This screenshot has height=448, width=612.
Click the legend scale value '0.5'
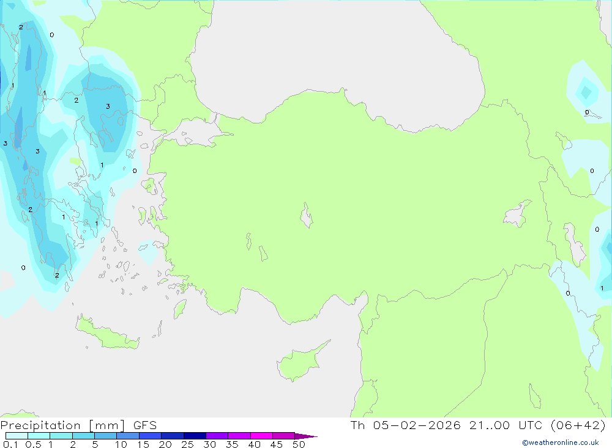(33, 444)
